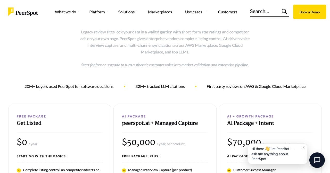Select the peerspot.ai + Managed Capture title

pos(160,123)
